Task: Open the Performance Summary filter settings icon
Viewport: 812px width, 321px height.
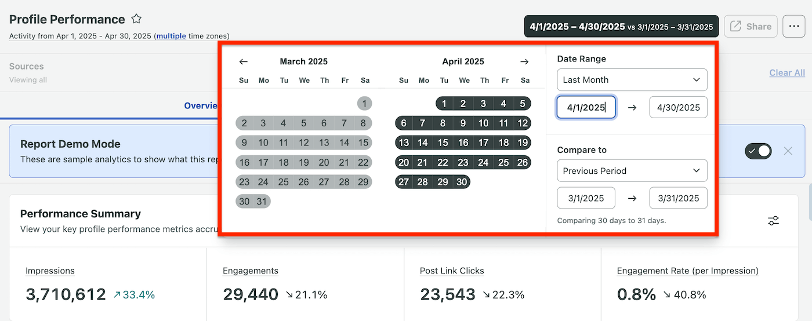Action: pyautogui.click(x=774, y=220)
